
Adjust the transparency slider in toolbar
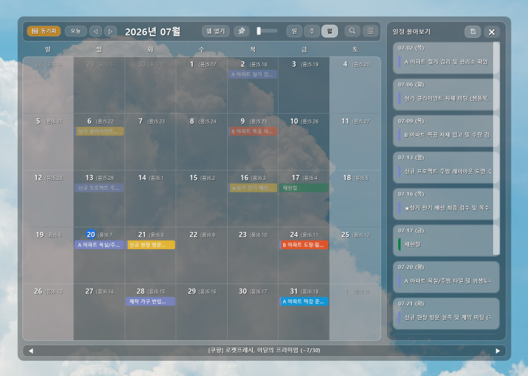tap(267, 31)
